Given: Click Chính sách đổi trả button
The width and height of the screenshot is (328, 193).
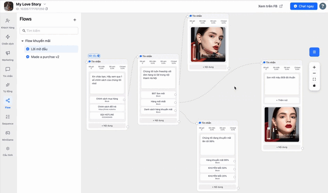Looking at the screenshot, I should point(107,108).
